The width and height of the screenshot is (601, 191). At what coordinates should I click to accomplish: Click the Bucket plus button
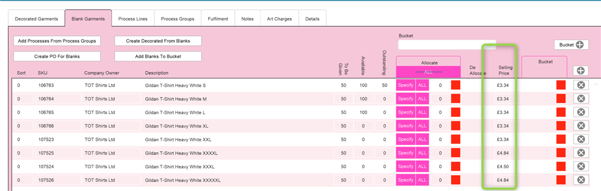(x=571, y=45)
